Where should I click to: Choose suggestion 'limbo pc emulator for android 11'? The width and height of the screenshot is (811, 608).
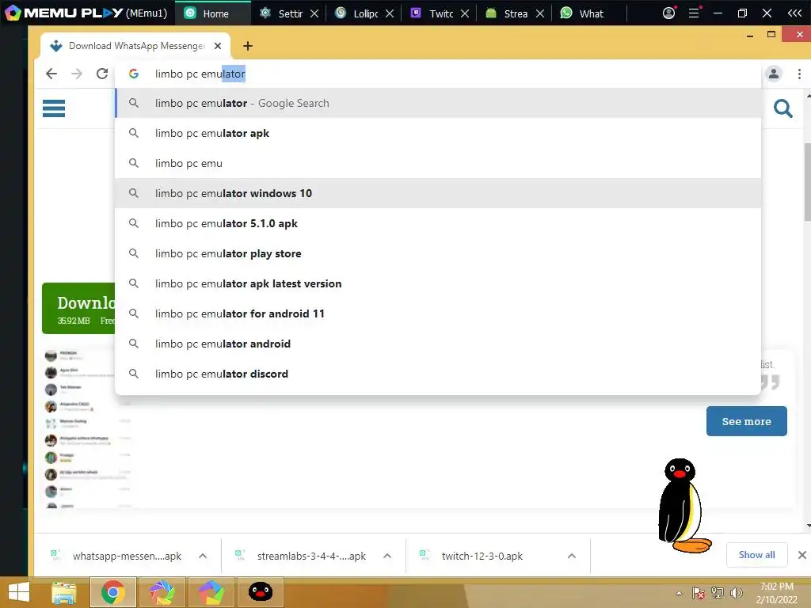[x=437, y=313]
